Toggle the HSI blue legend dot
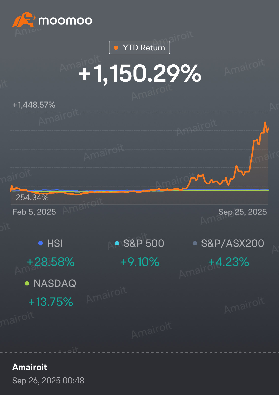This screenshot has height=395, width=279. [40, 243]
